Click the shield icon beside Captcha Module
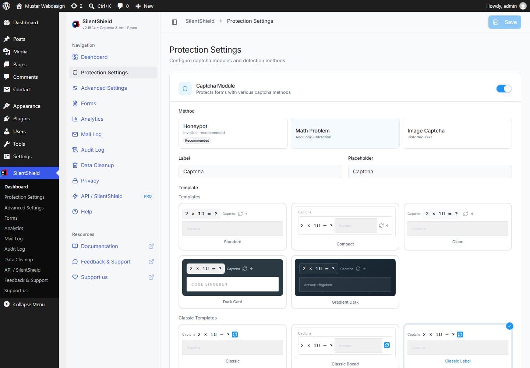The height and width of the screenshot is (368, 530). click(x=185, y=89)
